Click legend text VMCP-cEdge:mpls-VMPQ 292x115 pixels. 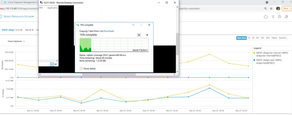click(x=269, y=61)
